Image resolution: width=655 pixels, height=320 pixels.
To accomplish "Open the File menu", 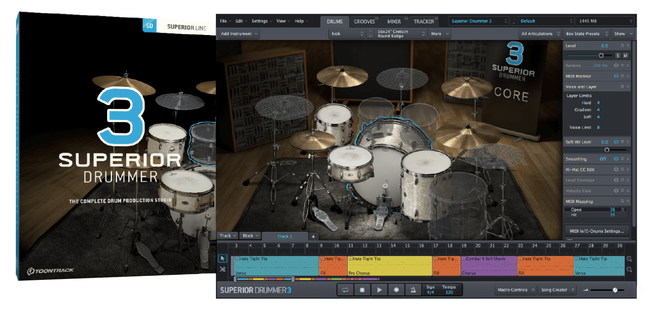I will [225, 21].
